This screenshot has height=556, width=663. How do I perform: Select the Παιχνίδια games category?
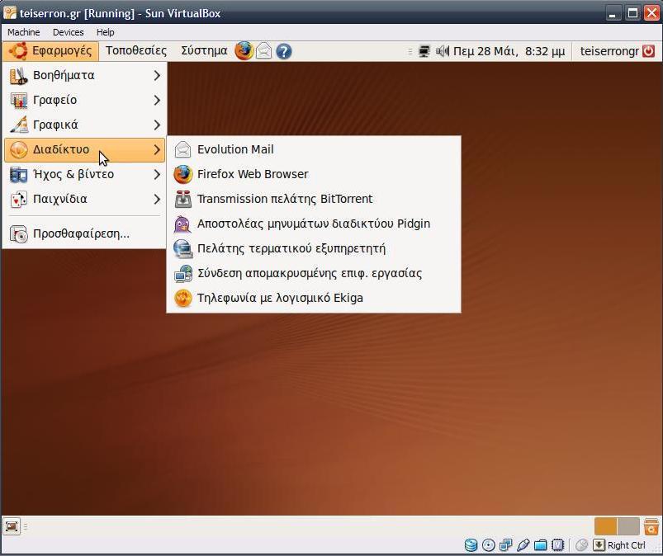84,199
